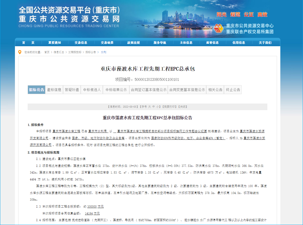The image size is (303, 225).
Task: Set font size to 大
Action: (x=149, y=107)
